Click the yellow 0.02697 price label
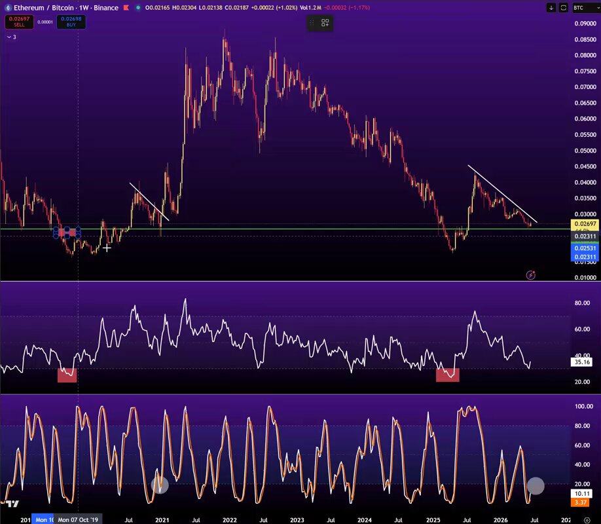 click(x=585, y=223)
